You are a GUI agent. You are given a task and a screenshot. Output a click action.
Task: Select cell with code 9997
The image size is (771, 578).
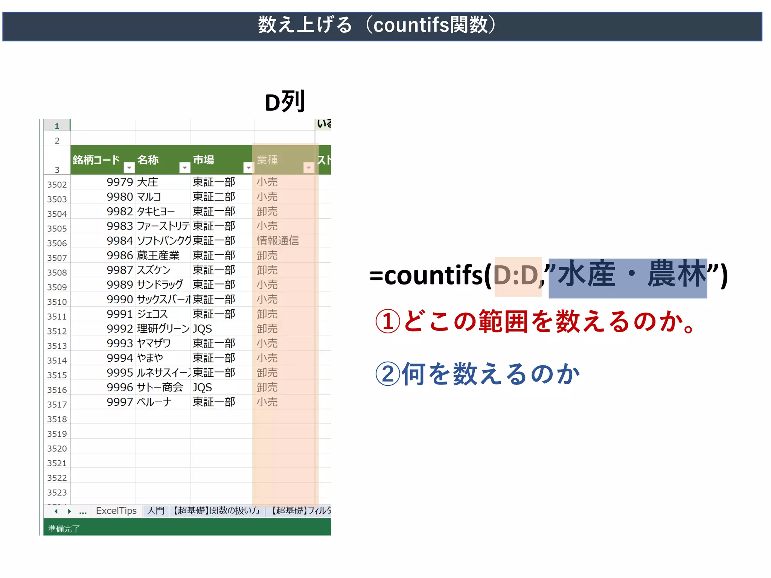click(x=103, y=402)
